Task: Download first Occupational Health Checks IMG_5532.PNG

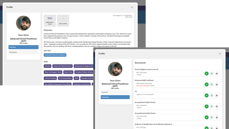Action: point(217,106)
